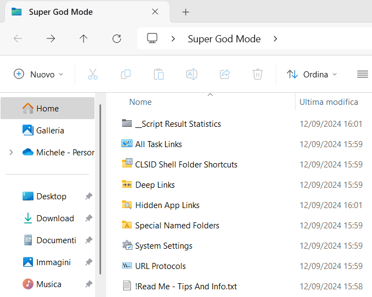Go back with the left arrow button

pyautogui.click(x=18, y=38)
